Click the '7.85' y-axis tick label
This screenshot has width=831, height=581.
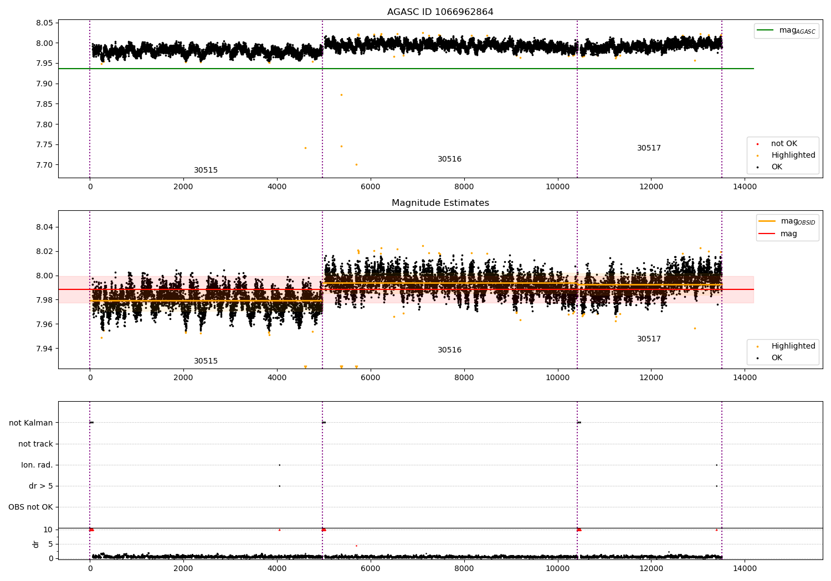(44, 105)
